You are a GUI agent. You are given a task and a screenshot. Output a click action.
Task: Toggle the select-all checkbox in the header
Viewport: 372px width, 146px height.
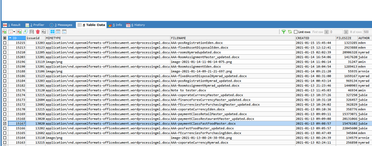coord(4,38)
